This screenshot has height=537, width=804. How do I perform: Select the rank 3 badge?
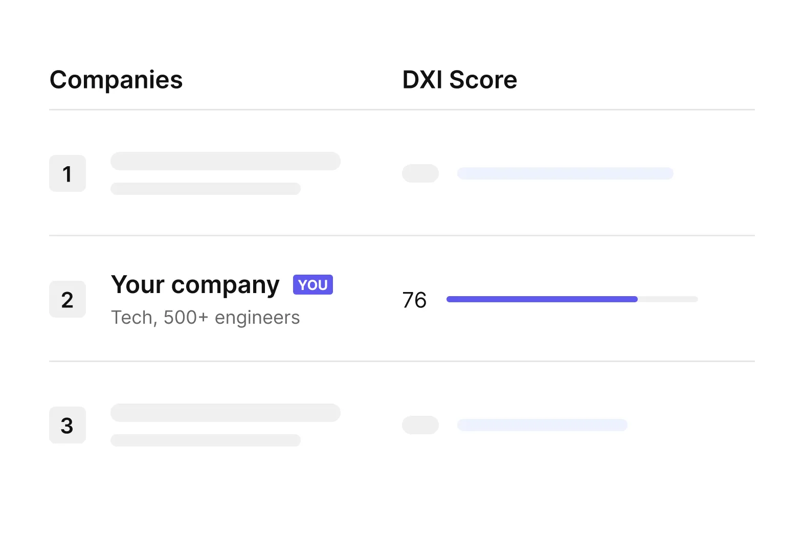68,425
